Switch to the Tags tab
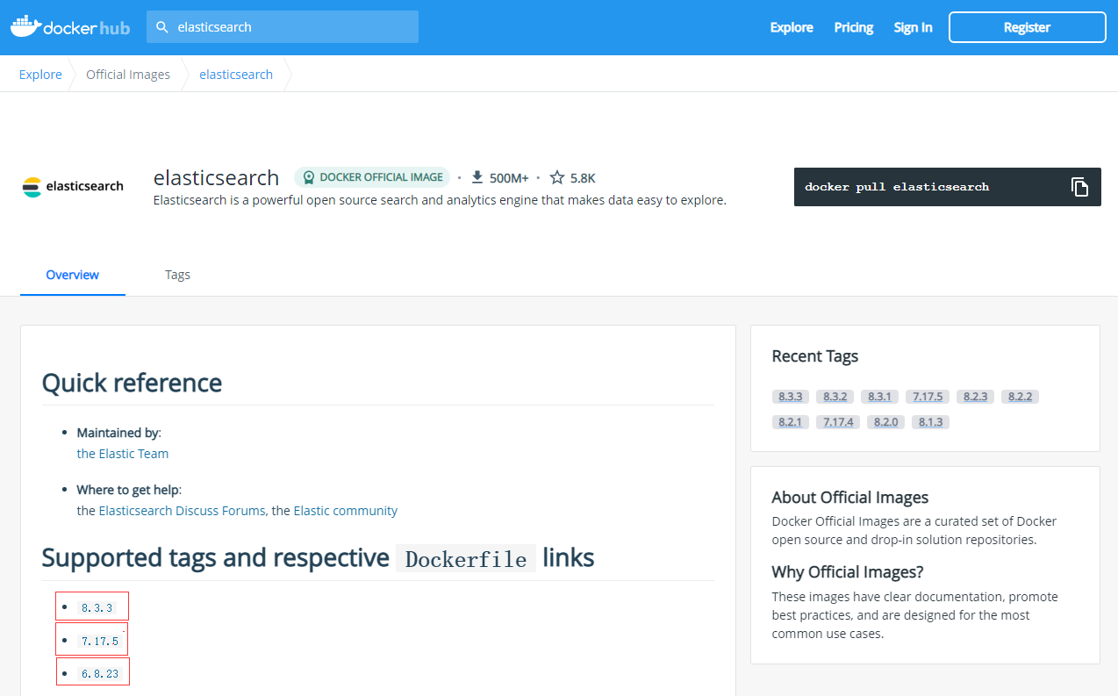Image resolution: width=1118 pixels, height=696 pixels. [177, 275]
